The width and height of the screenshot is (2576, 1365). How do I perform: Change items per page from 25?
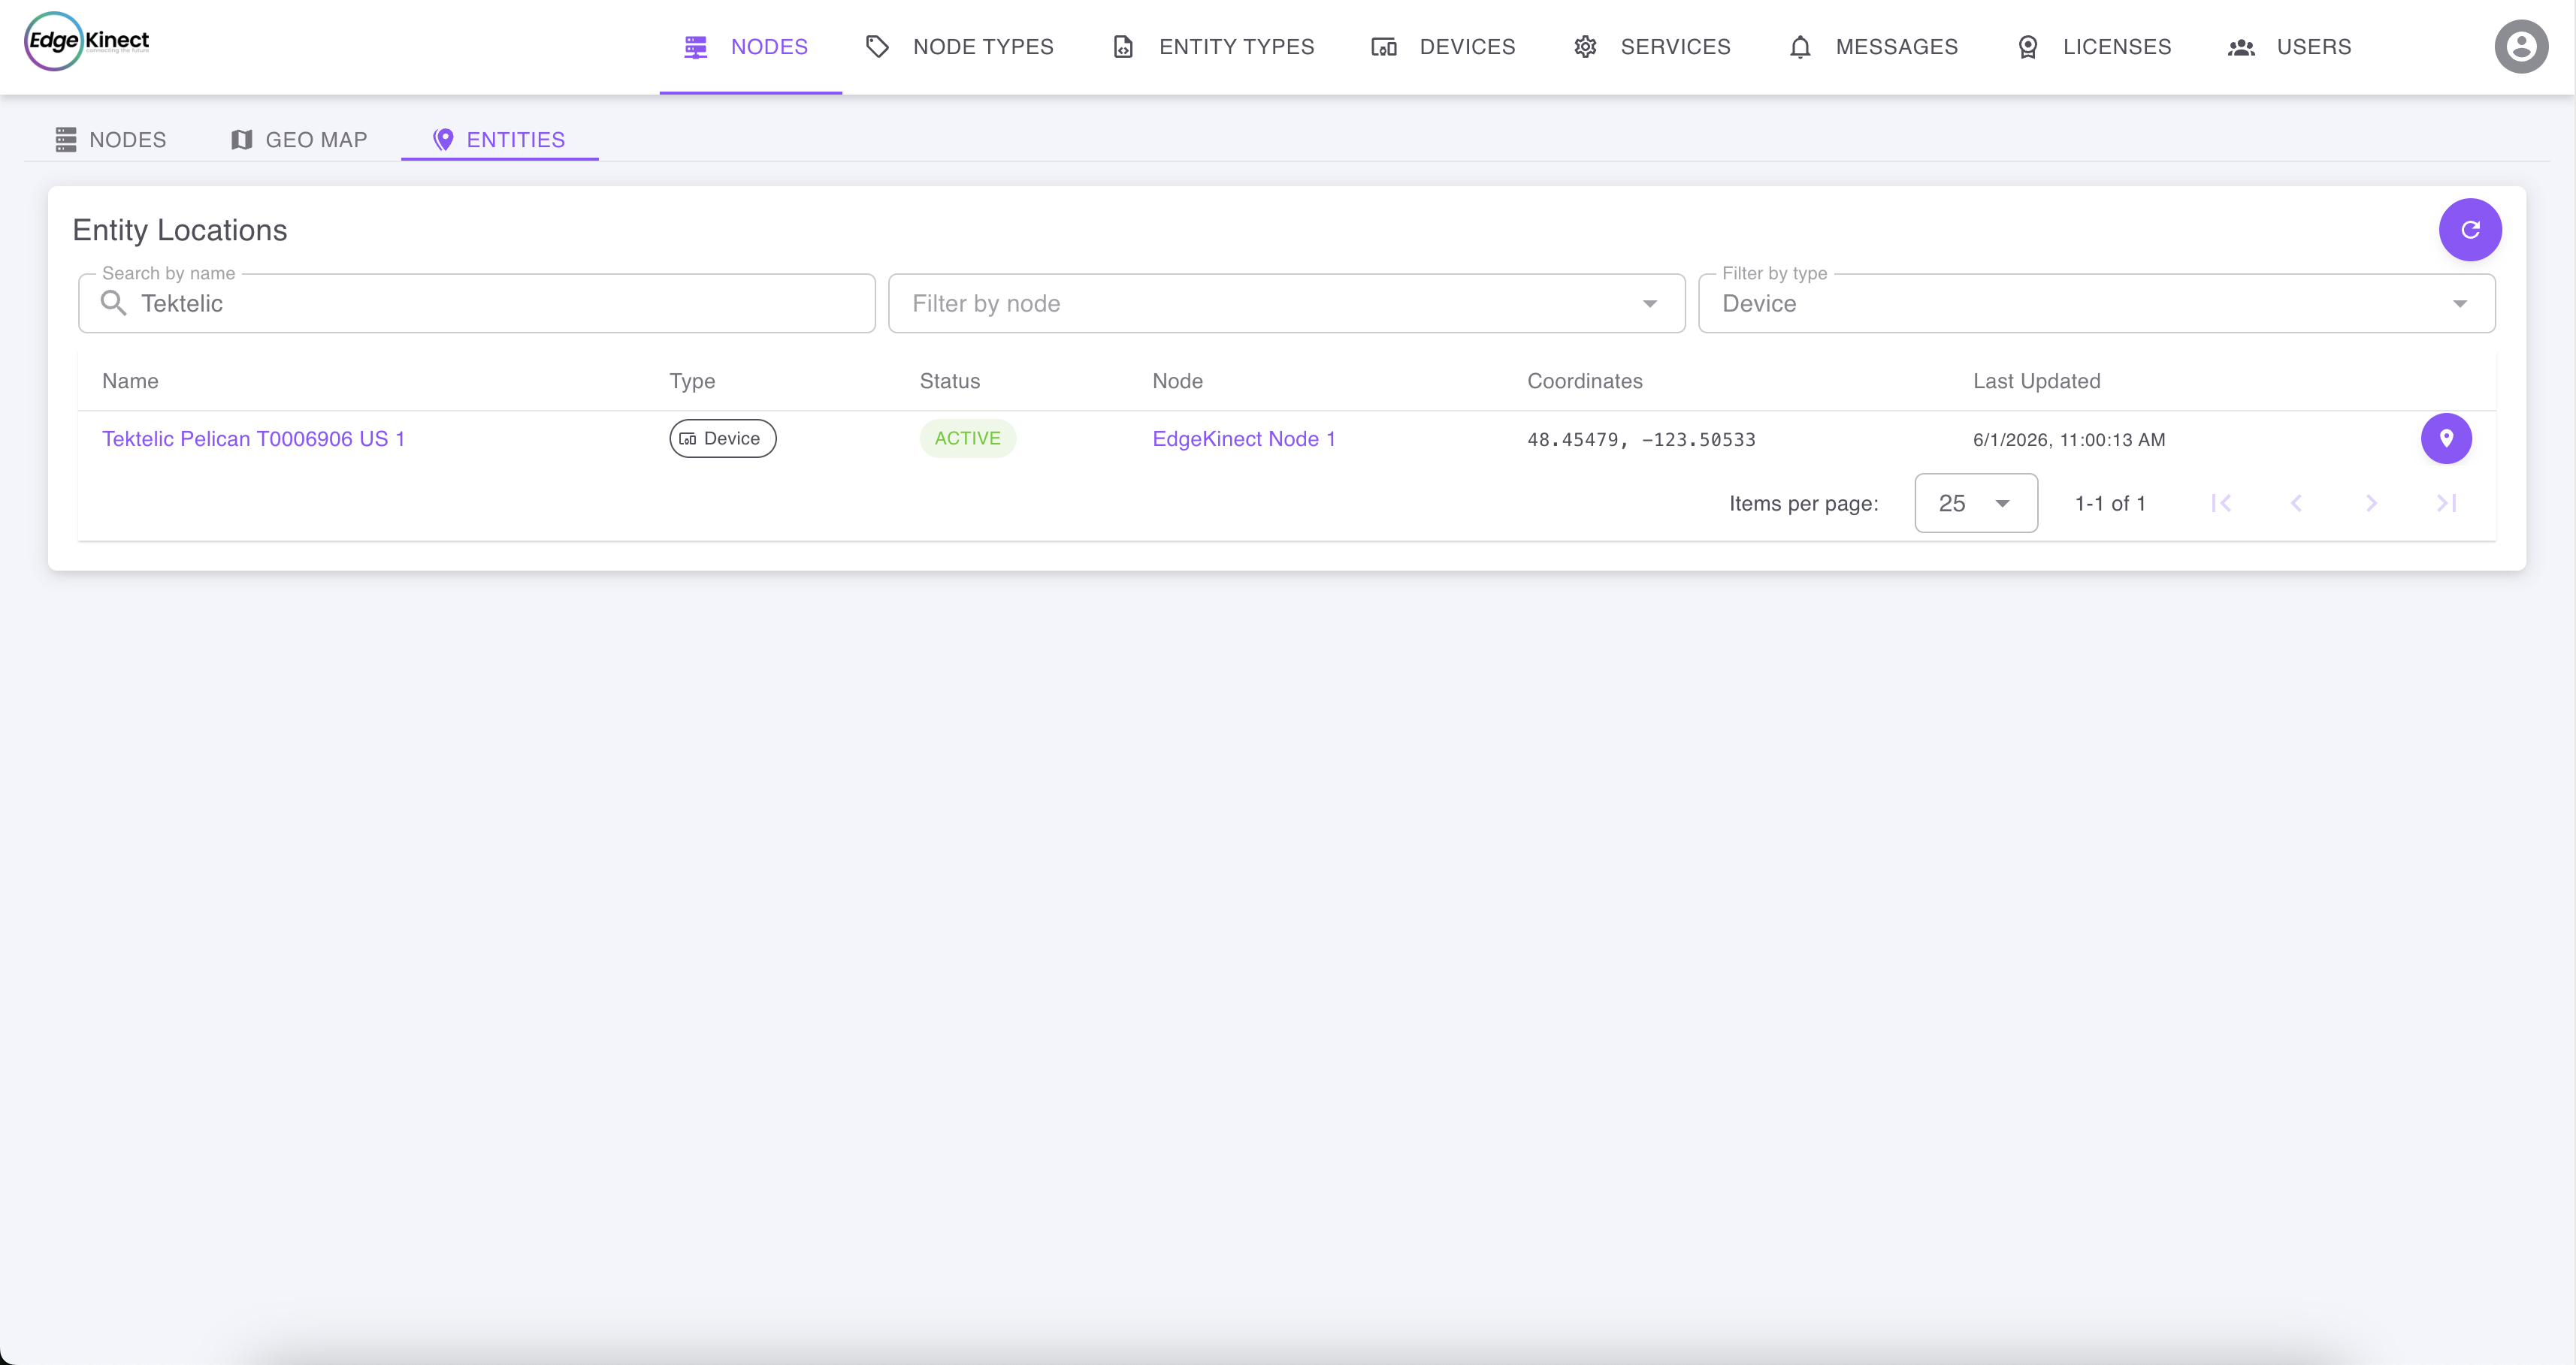pos(1975,504)
